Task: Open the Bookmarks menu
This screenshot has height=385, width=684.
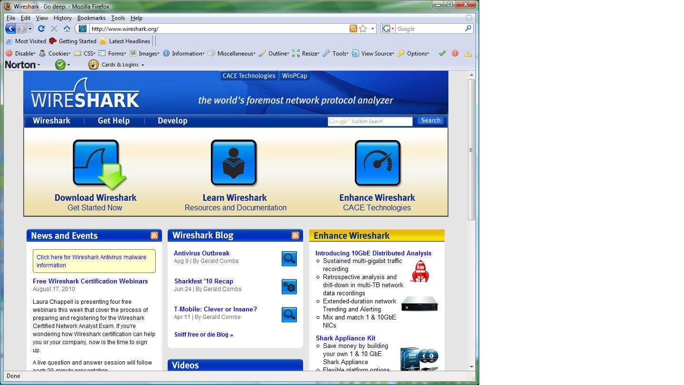Action: tap(91, 18)
